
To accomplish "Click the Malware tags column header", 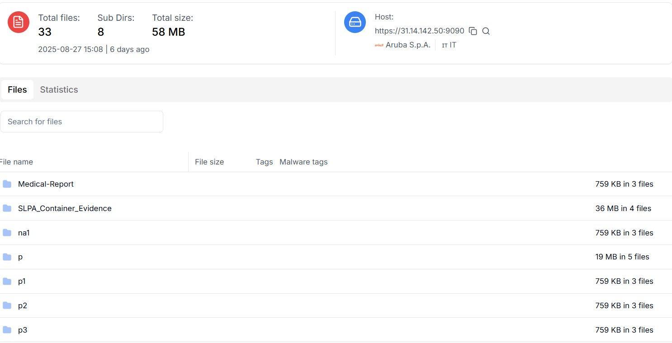I will tap(303, 162).
